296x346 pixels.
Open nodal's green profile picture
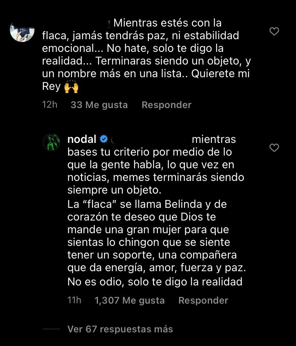pyautogui.click(x=51, y=142)
